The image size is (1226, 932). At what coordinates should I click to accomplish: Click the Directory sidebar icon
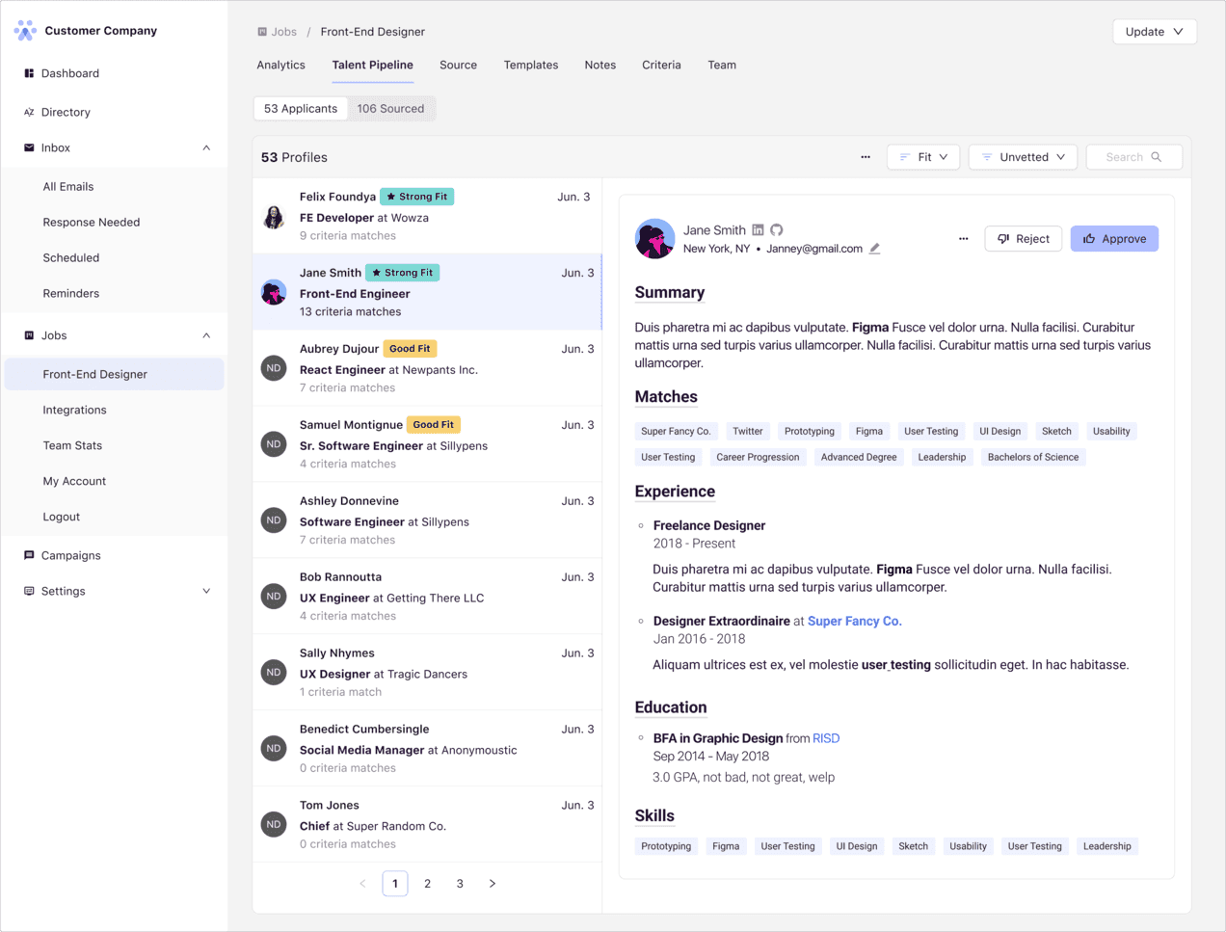[27, 112]
